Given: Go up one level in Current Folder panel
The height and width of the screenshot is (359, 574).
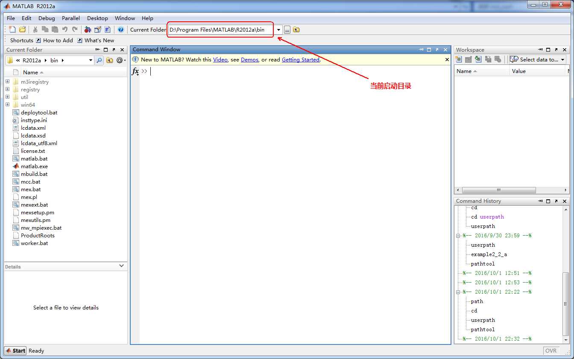Looking at the screenshot, I should pos(110,60).
